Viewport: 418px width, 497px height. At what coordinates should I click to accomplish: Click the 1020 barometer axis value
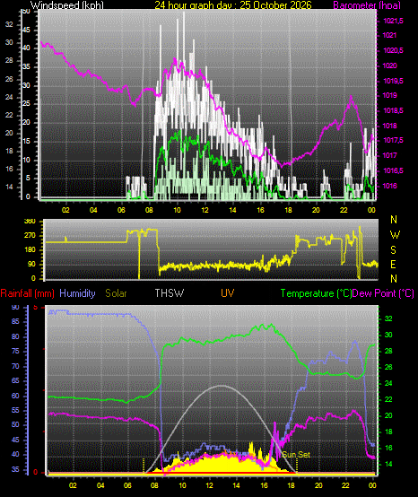[x=390, y=65]
